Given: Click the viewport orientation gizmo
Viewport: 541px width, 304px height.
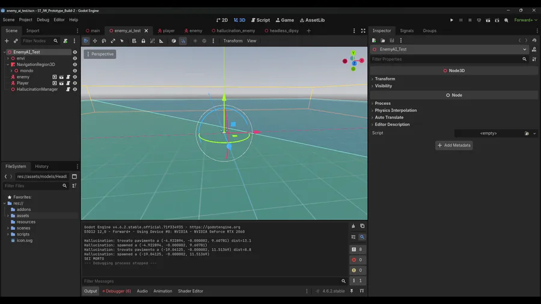Looking at the screenshot, I should (353, 61).
